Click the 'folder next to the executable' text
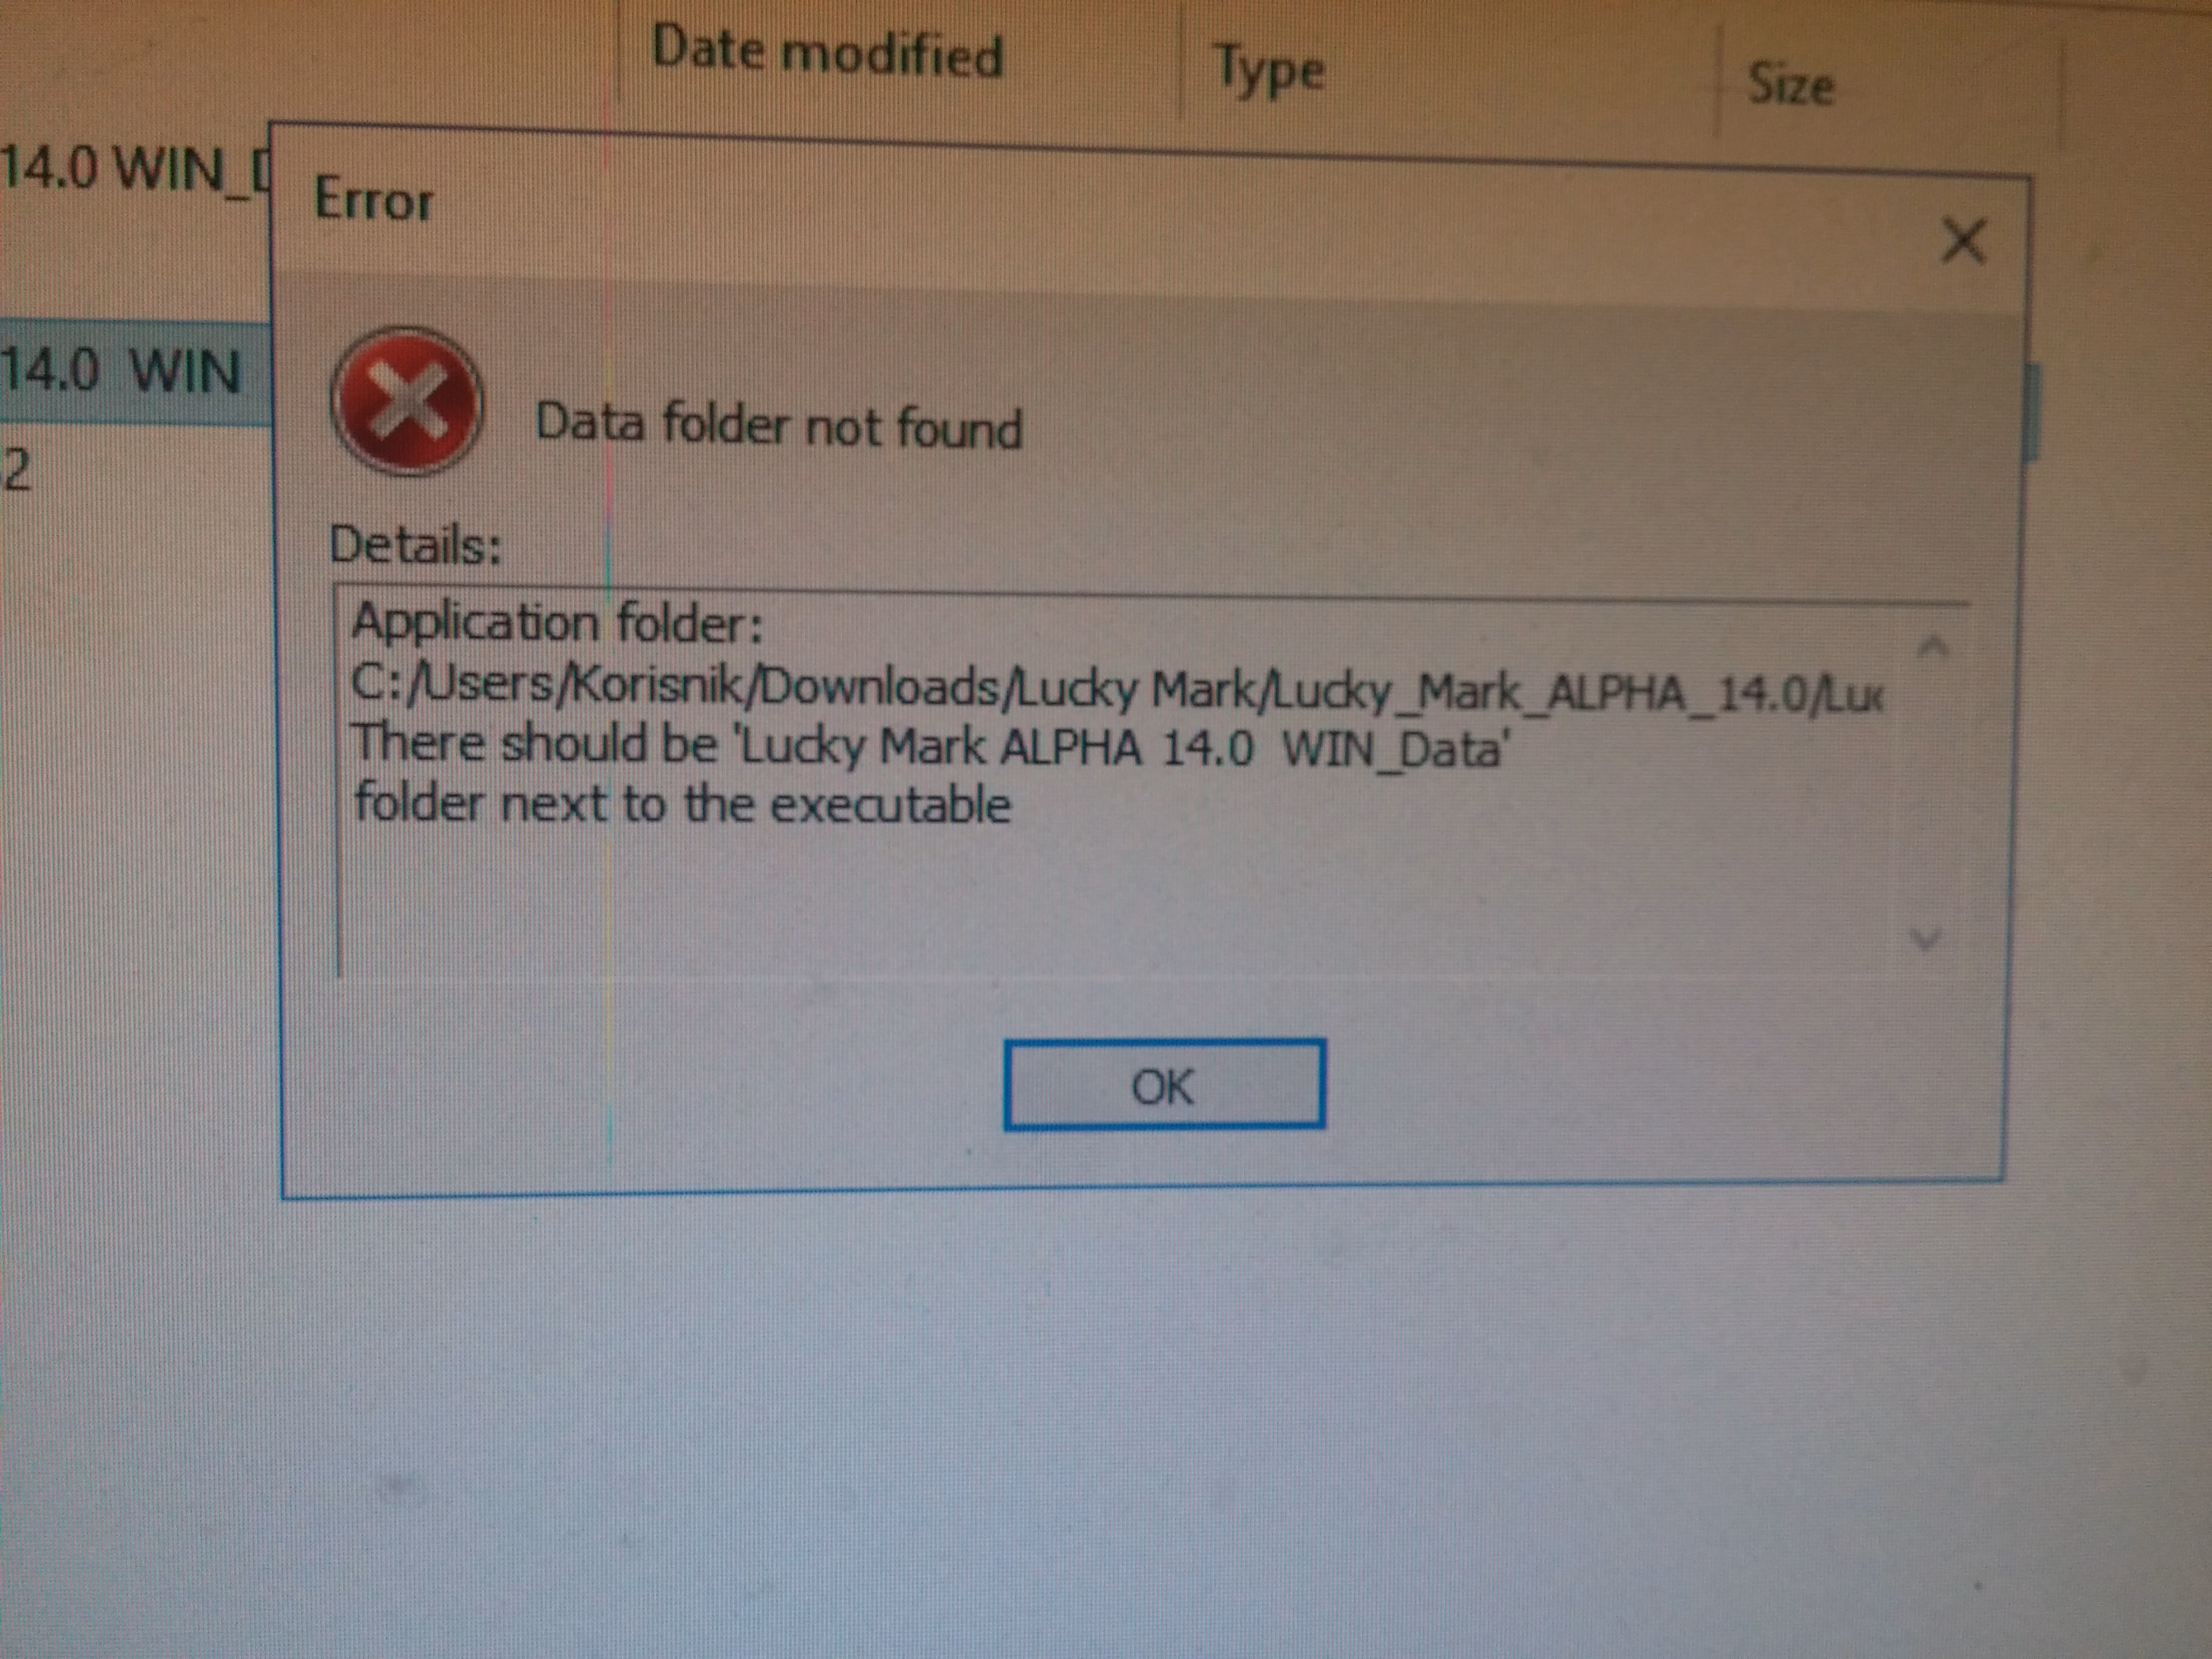The image size is (2212, 1659). point(683,804)
